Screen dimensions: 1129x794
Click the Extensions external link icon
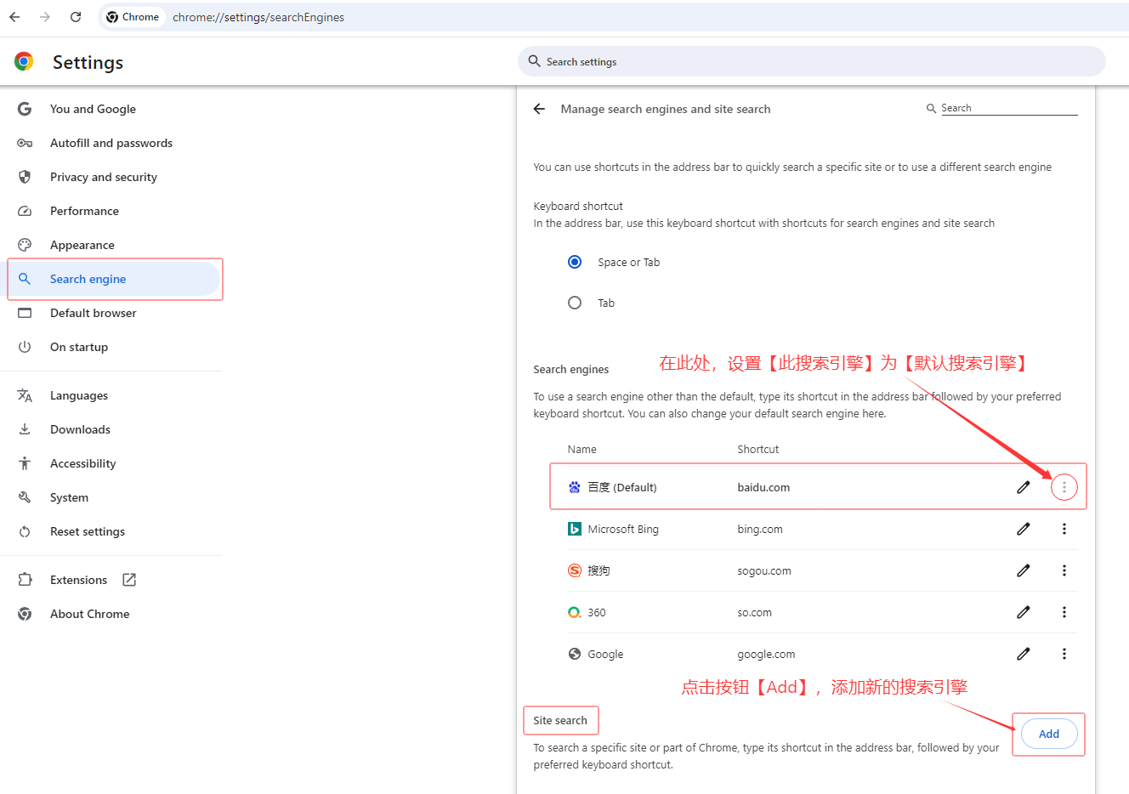(129, 580)
